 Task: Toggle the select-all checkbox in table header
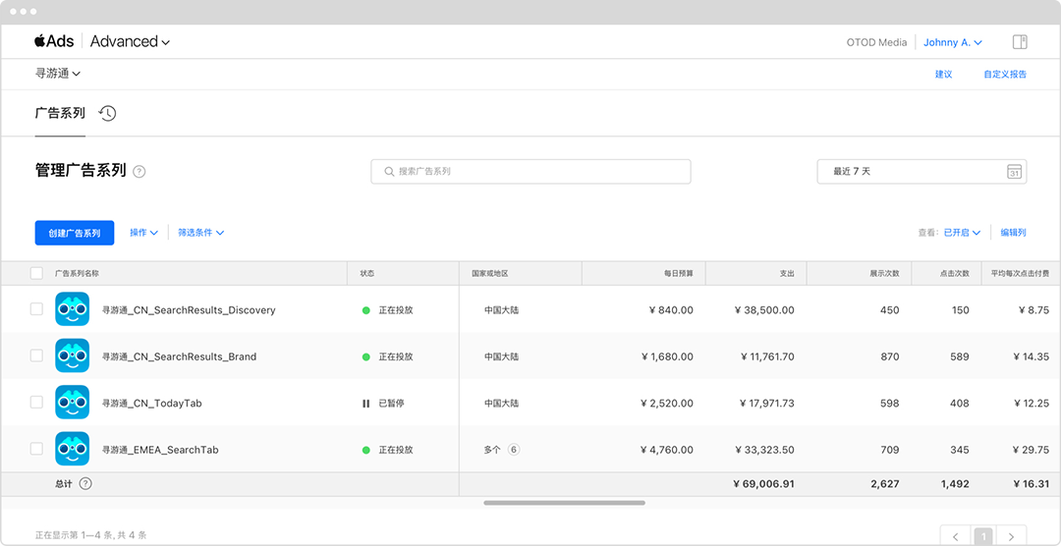(36, 273)
